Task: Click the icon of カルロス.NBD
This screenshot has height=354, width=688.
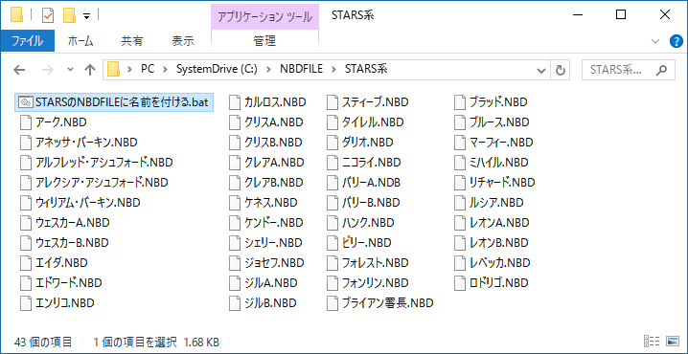Action: pyautogui.click(x=236, y=102)
